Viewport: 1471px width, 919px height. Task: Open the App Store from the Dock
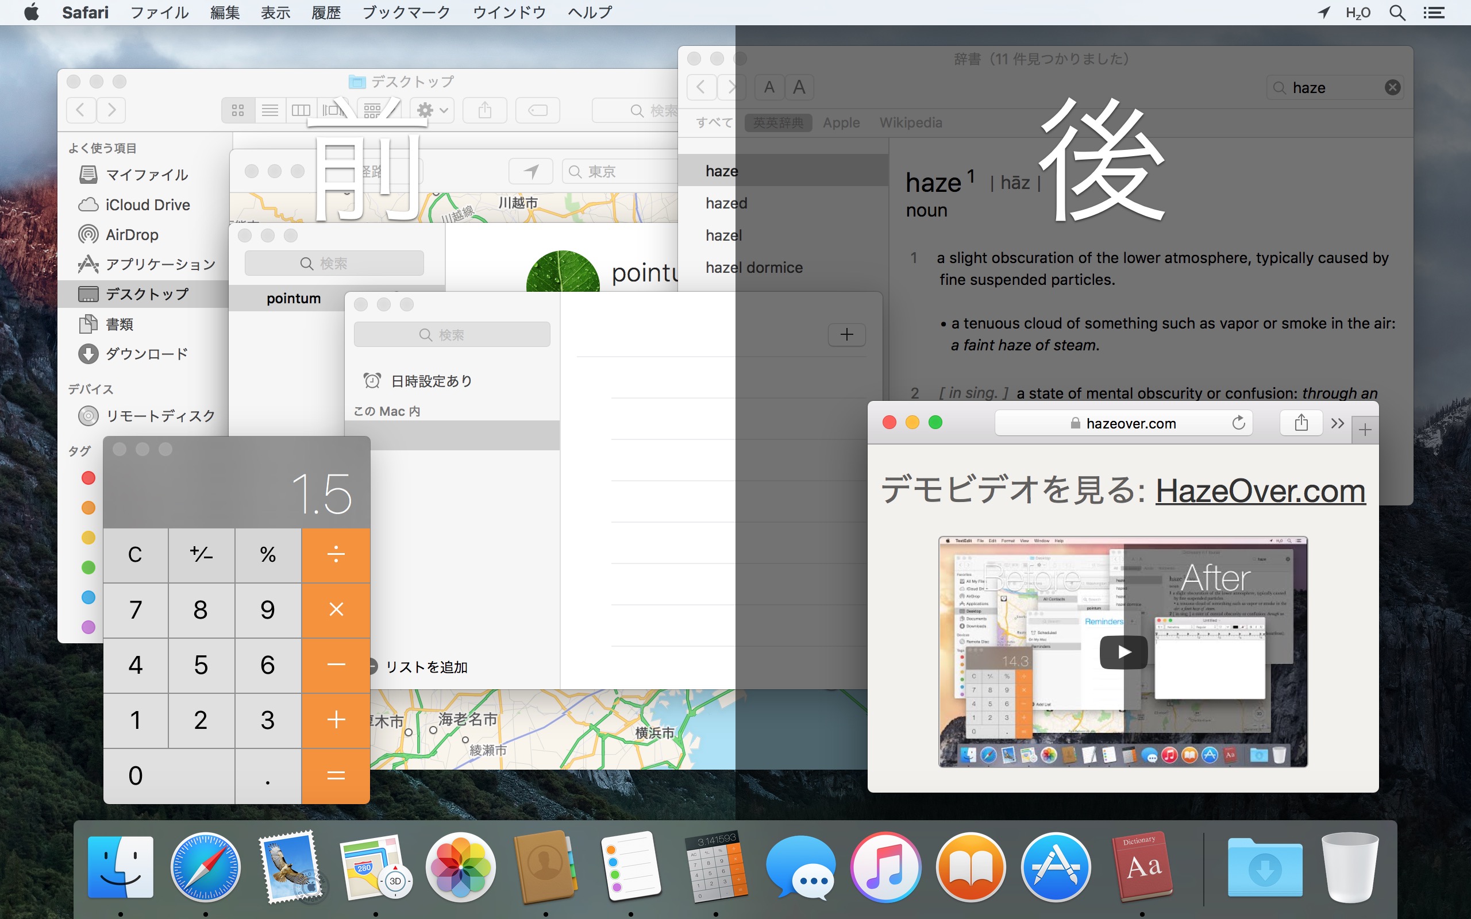[1056, 867]
